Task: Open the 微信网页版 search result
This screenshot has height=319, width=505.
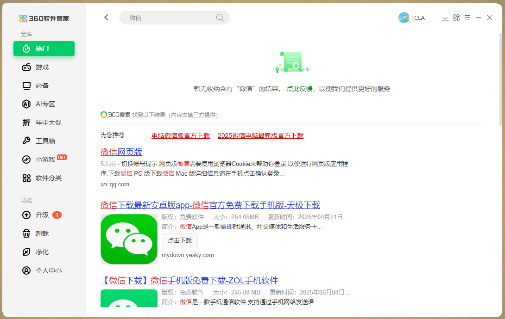Action: point(121,152)
